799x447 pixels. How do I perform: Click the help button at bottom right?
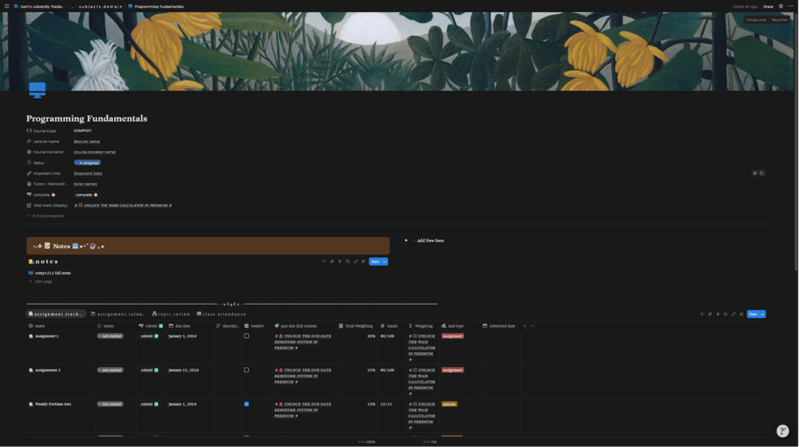[x=782, y=430]
